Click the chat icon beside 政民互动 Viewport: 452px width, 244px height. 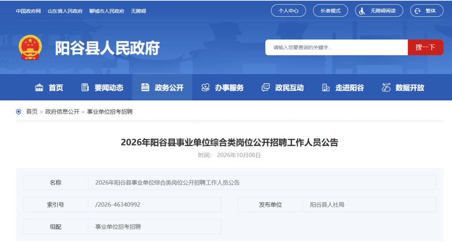pos(265,87)
